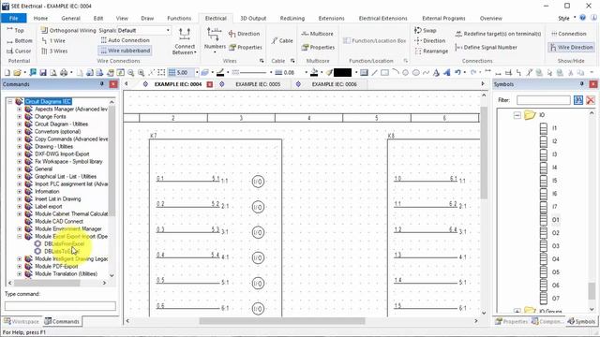Toggle Wire rubberband option

pos(125,51)
